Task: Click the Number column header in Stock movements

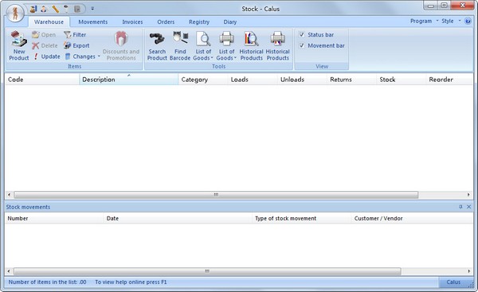Action: (54, 218)
